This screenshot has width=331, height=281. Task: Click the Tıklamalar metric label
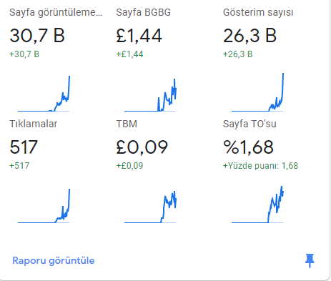[x=34, y=124]
